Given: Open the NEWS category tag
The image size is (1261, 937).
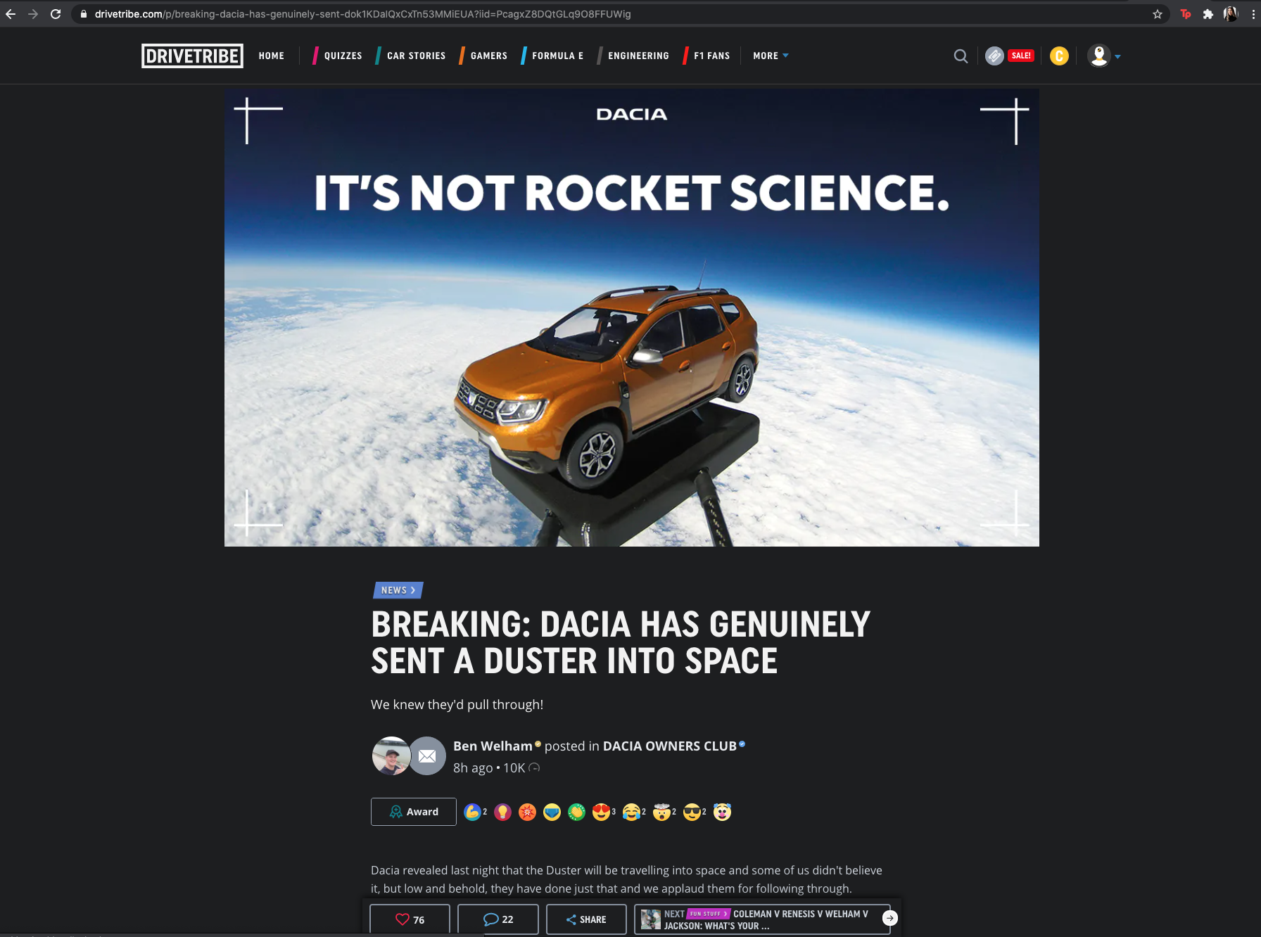Looking at the screenshot, I should click(398, 590).
